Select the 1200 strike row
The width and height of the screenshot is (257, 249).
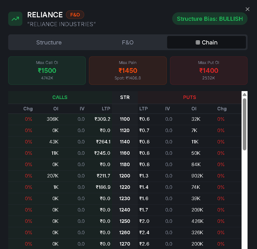pos(125,176)
